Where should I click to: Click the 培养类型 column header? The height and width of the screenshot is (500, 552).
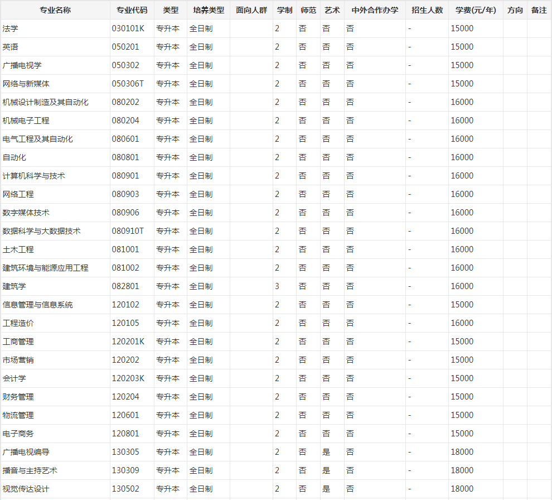click(x=209, y=10)
